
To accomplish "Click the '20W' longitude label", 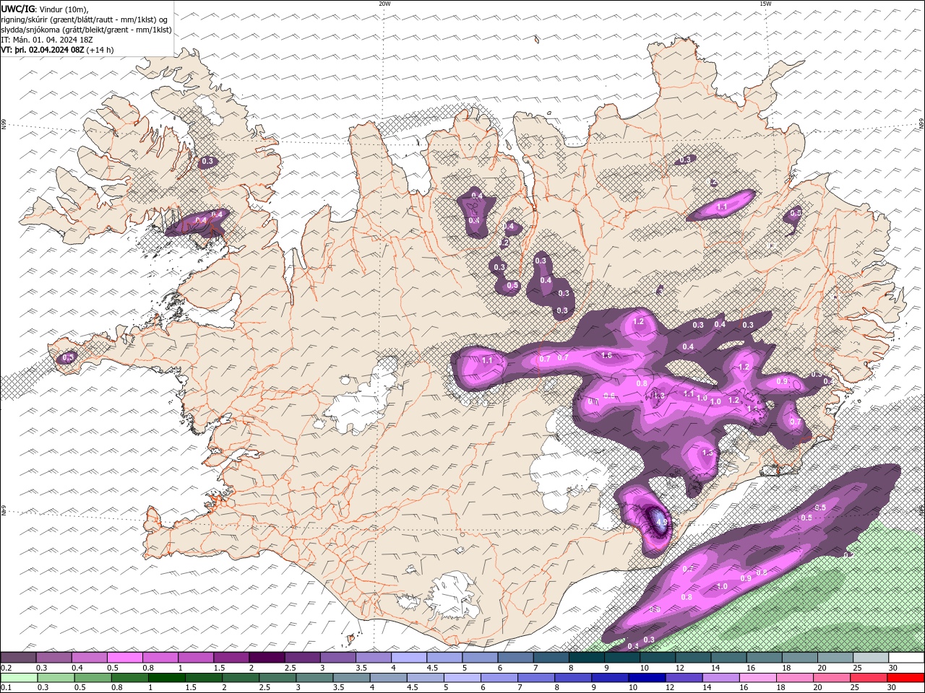I will 384,4.
